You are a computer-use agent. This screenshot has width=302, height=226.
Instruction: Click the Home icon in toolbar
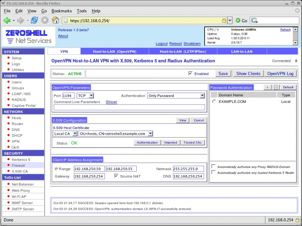coord(55,20)
